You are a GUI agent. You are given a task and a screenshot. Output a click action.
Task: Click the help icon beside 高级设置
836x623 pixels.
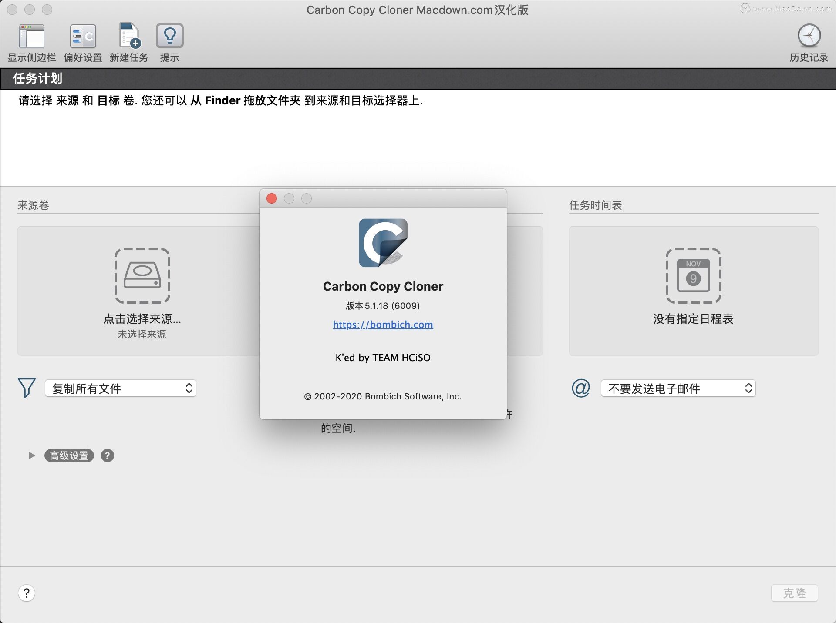[108, 456]
